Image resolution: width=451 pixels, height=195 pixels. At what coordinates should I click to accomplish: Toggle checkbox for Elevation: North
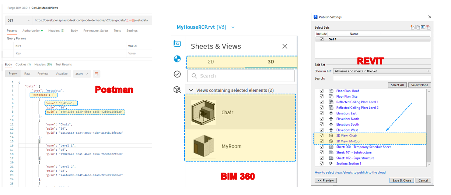point(322,119)
